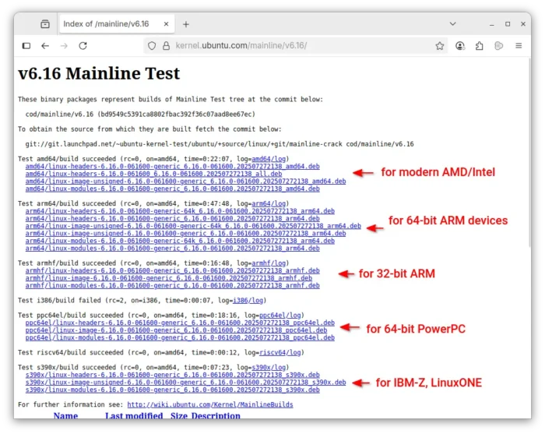This screenshot has height=434, width=545.
Task: Click the URL address bar field
Action: coord(296,46)
